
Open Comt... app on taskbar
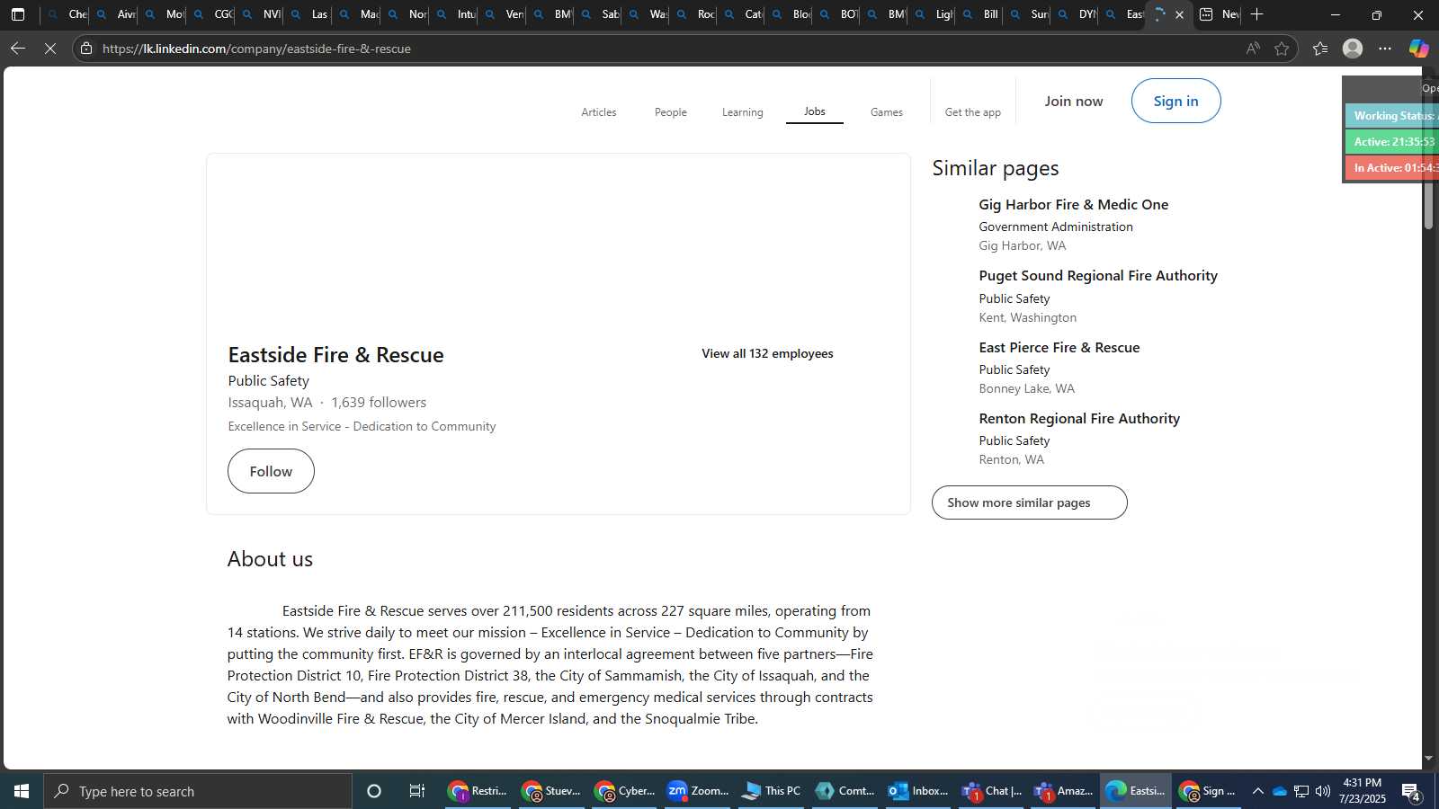844,791
